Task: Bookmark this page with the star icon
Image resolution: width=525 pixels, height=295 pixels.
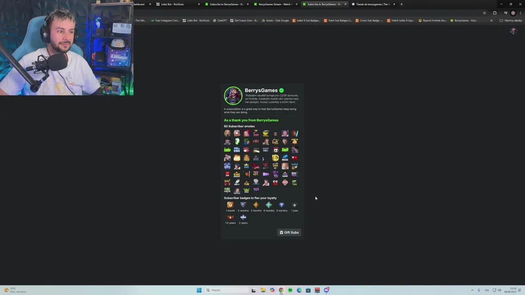Action: click(484, 13)
